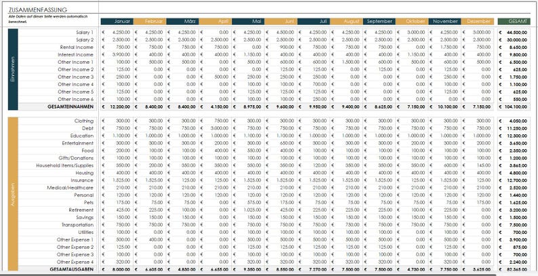Viewport: 538px width, 276px height.
Task: Select the August column header
Action: [x=346, y=21]
